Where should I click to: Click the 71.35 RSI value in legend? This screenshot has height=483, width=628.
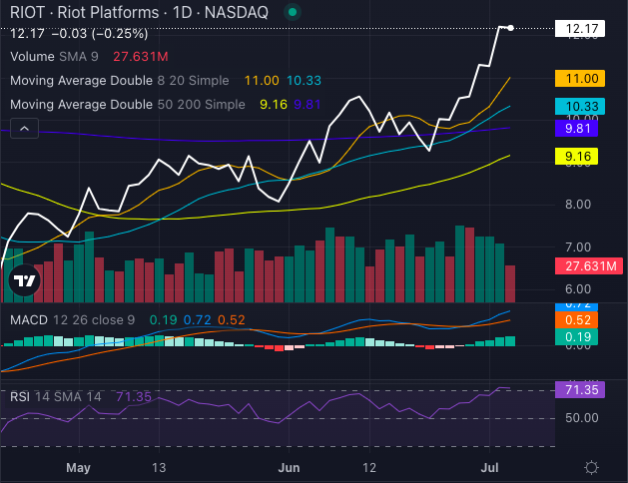point(134,396)
